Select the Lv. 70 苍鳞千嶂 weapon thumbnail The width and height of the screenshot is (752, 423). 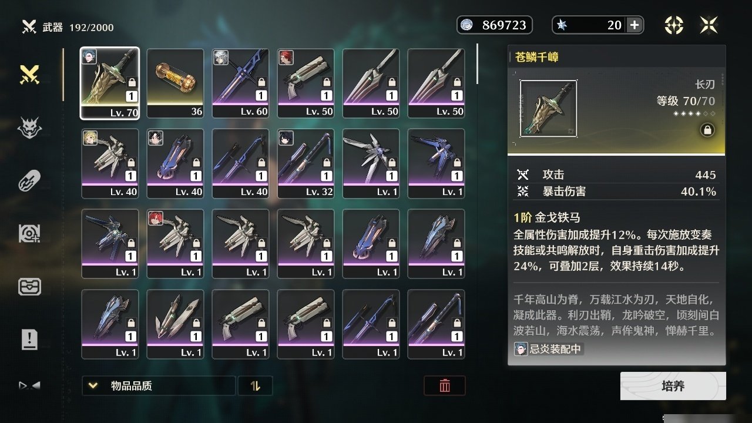click(x=110, y=83)
